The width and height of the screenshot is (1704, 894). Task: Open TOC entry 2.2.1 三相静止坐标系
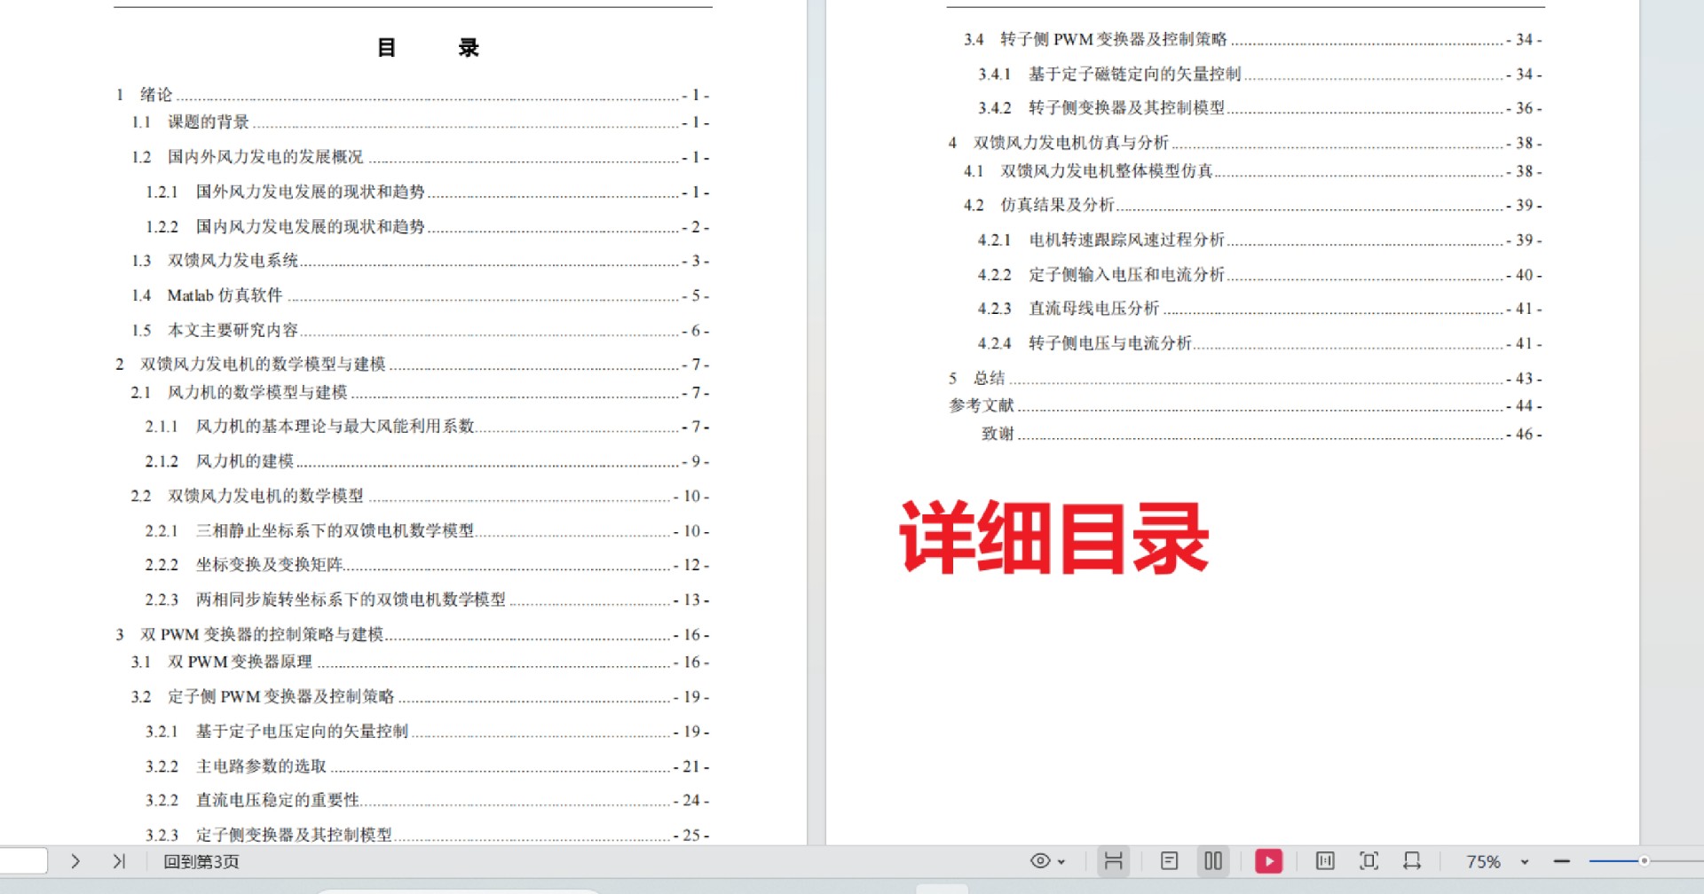click(x=428, y=530)
